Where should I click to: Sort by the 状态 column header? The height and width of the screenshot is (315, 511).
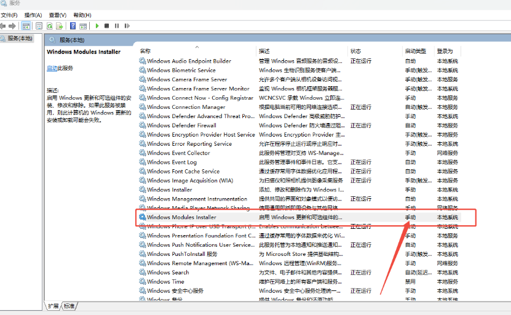tap(374, 51)
